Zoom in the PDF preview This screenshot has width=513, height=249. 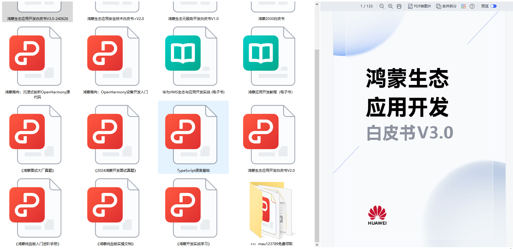(x=390, y=6)
